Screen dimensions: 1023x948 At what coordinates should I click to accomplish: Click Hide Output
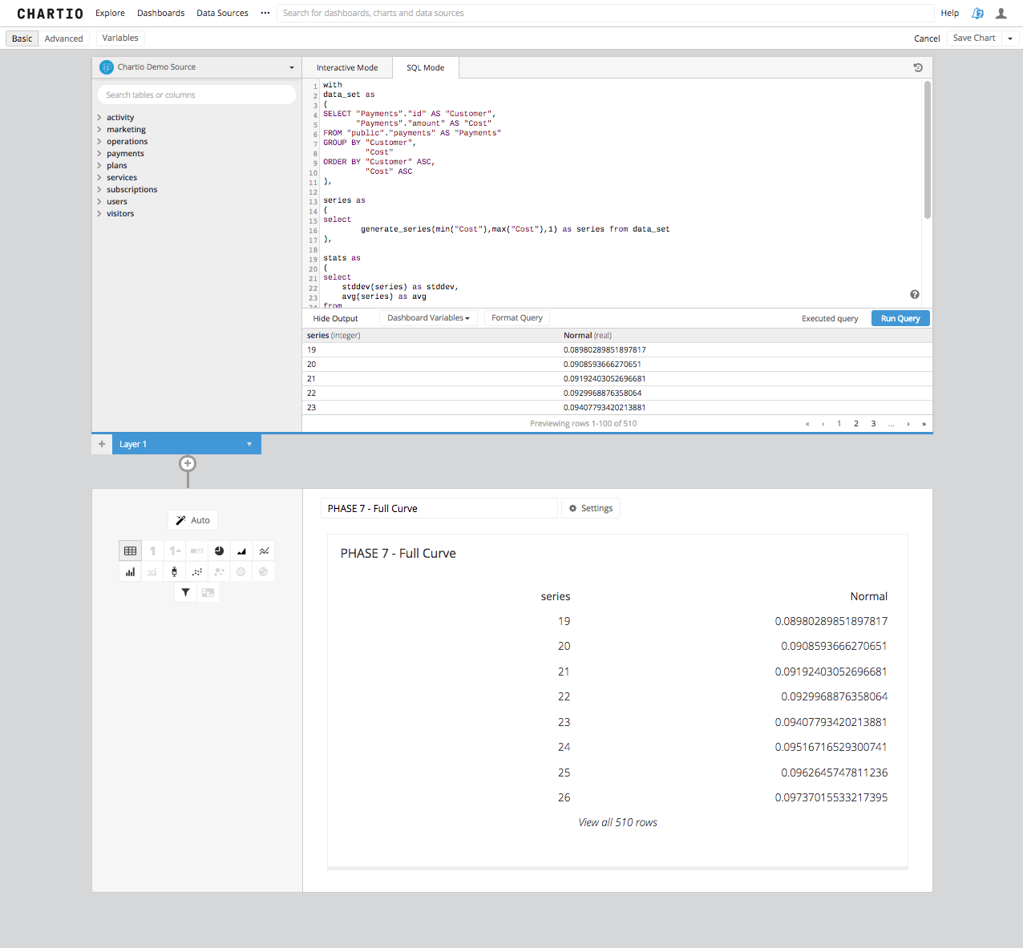tap(335, 318)
